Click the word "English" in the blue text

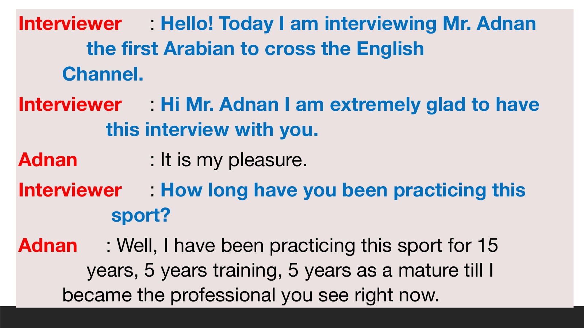tap(390, 49)
